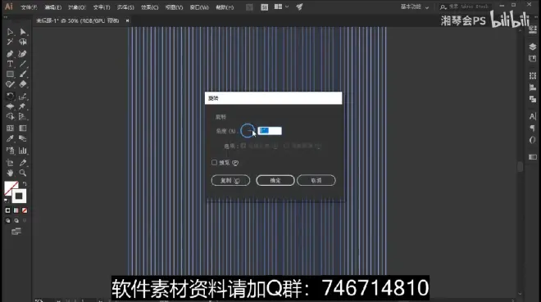The width and height of the screenshot is (541, 302).
Task: Select the Eraser tool
Action: click(x=23, y=84)
